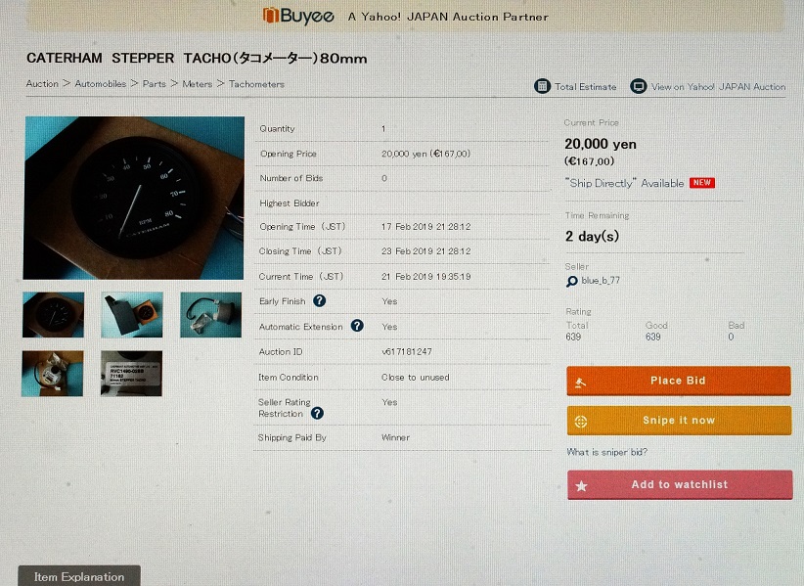Viewport: 804px width, 586px height.
Task: Click the magnifier icon beside seller blue_b_77
Action: click(572, 282)
